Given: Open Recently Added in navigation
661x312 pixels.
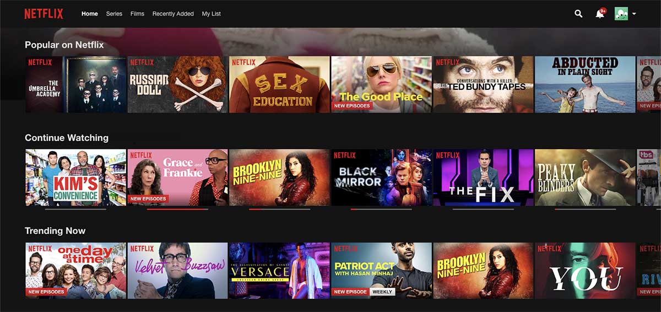Looking at the screenshot, I should [173, 14].
